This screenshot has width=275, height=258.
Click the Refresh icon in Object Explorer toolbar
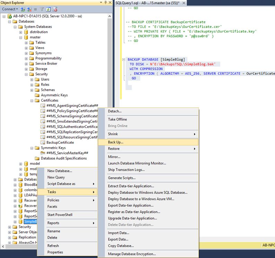pyautogui.click(x=48, y=9)
